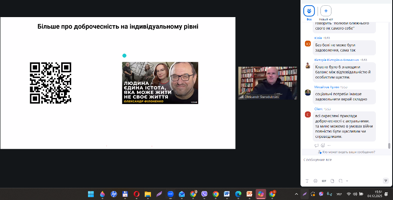Open the emoji picker in message toolbar

point(316,181)
